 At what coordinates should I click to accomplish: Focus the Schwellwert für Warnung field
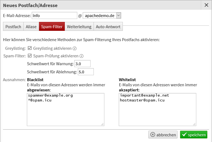(82, 64)
